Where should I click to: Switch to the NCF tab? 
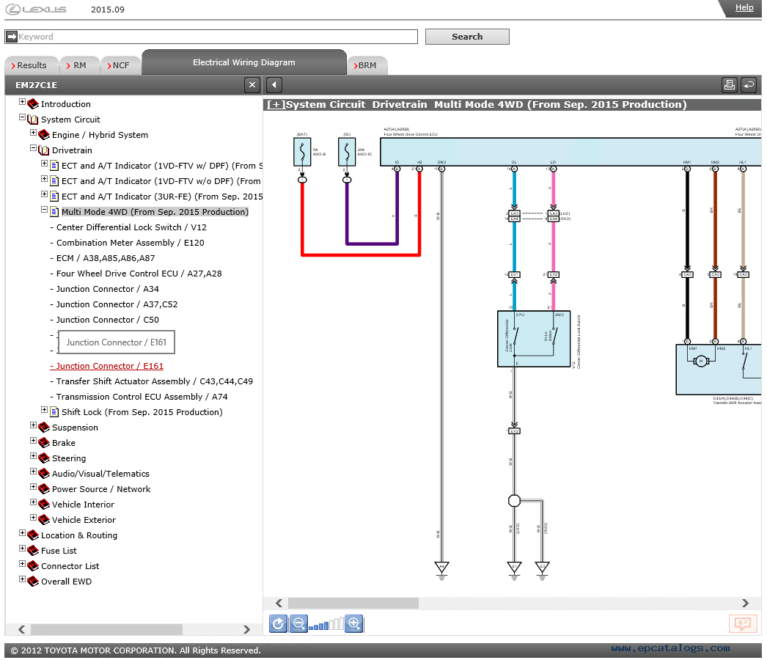[121, 65]
